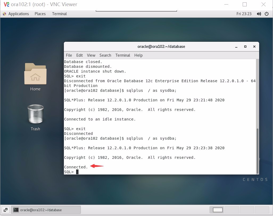Viewport: 273px width, 216px height.
Task: Open the Terminal menu in terminal window
Action: point(123,55)
